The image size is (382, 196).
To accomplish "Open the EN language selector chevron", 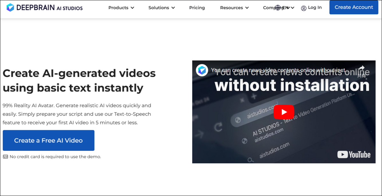I will pos(293,8).
